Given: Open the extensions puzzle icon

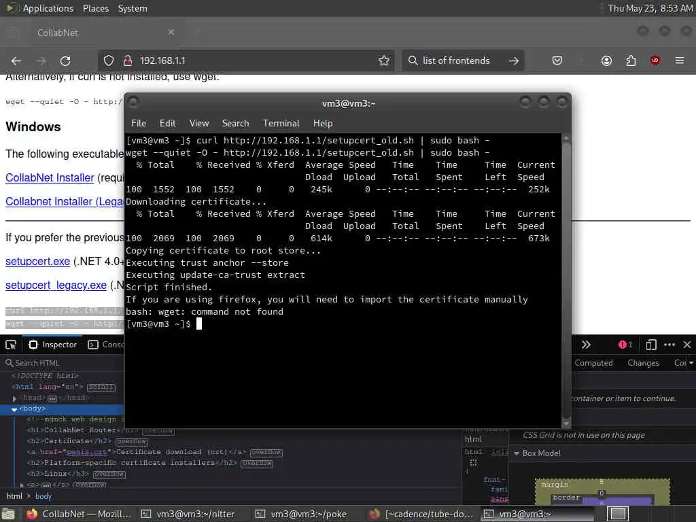Looking at the screenshot, I should (631, 60).
